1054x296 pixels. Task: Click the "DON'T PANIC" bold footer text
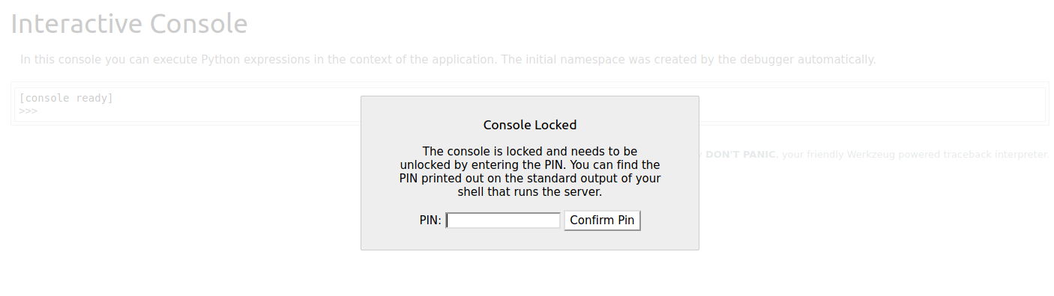point(741,155)
